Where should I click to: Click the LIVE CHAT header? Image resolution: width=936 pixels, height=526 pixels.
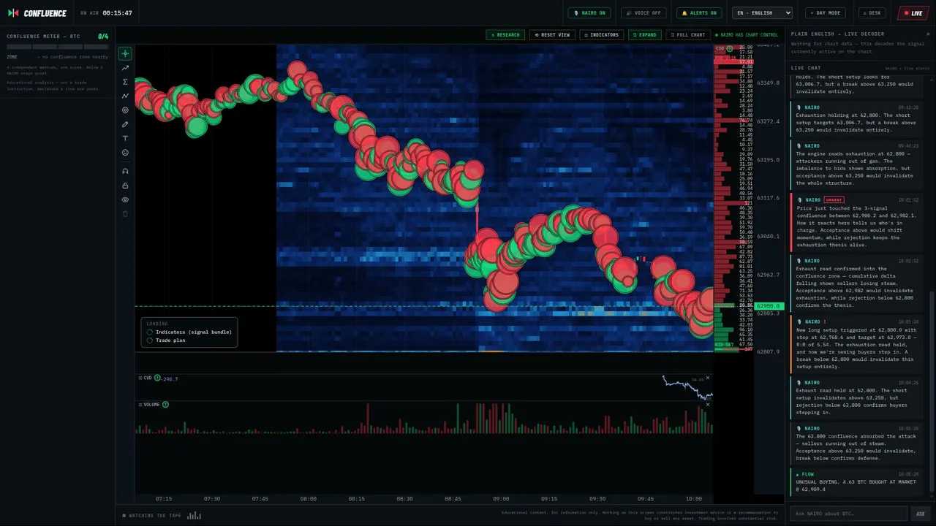pos(806,68)
